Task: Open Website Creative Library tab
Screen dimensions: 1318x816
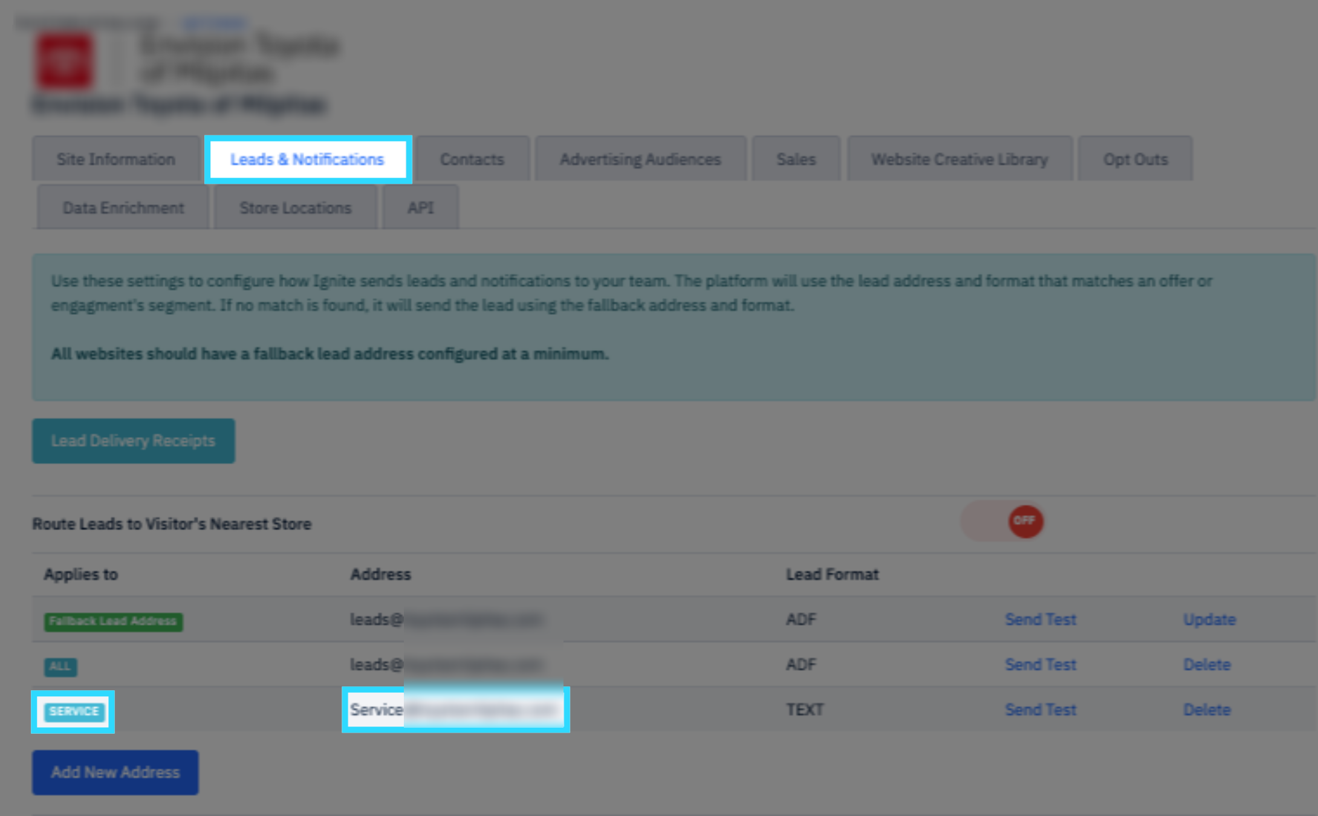Action: [x=959, y=160]
